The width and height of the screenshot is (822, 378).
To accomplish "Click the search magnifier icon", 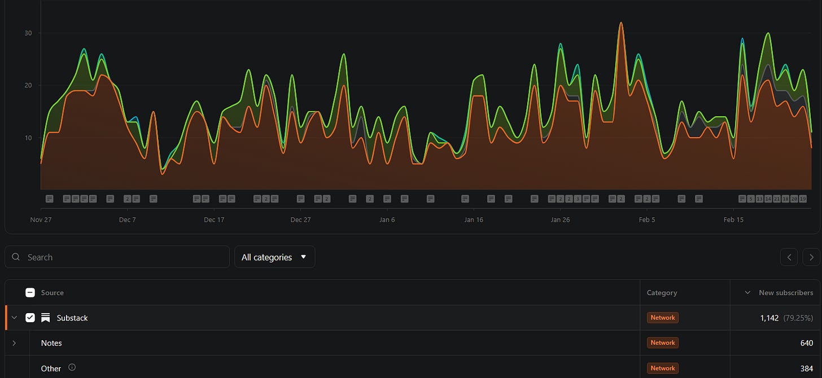I will click(x=16, y=257).
